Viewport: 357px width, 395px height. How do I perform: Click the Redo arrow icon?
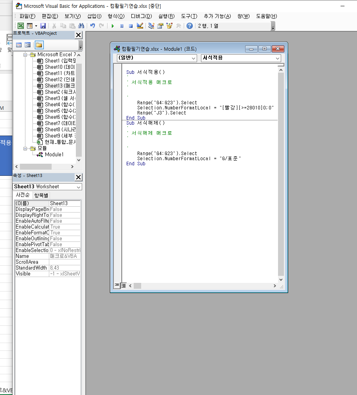pyautogui.click(x=101, y=26)
